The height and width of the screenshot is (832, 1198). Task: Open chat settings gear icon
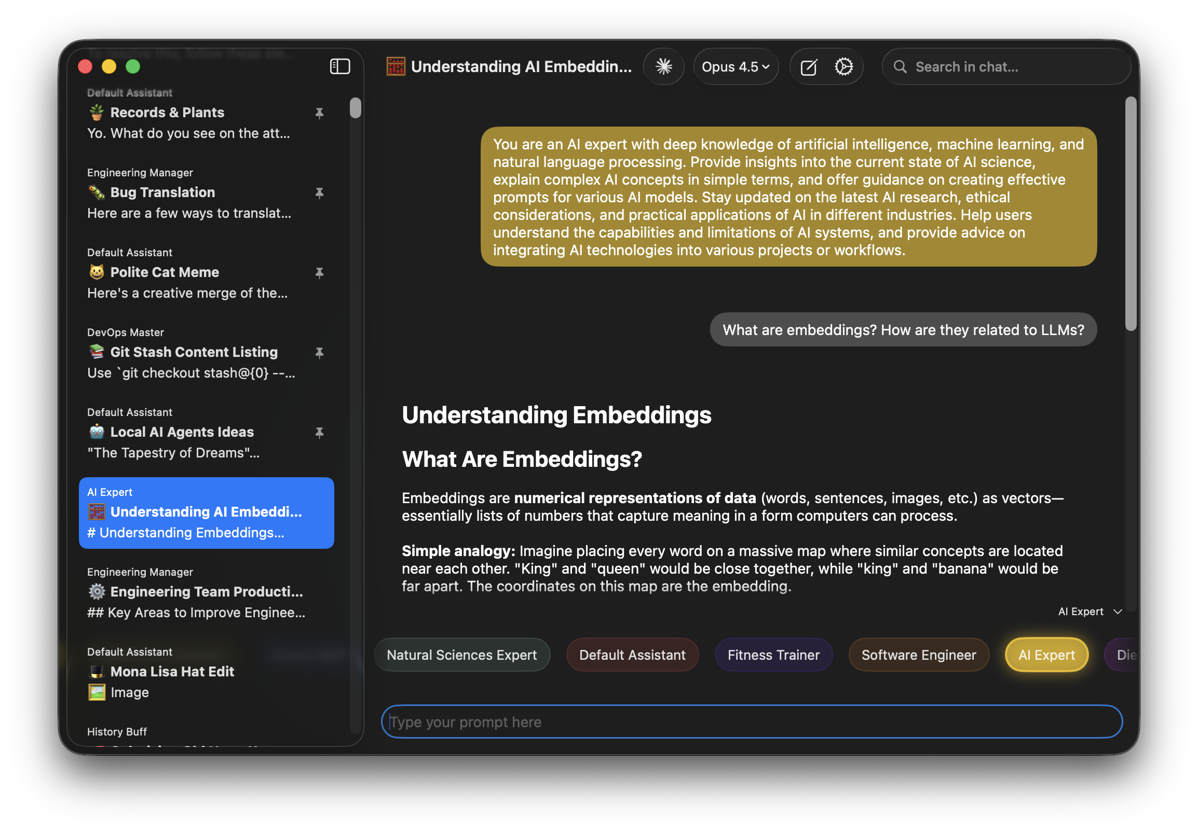843,66
